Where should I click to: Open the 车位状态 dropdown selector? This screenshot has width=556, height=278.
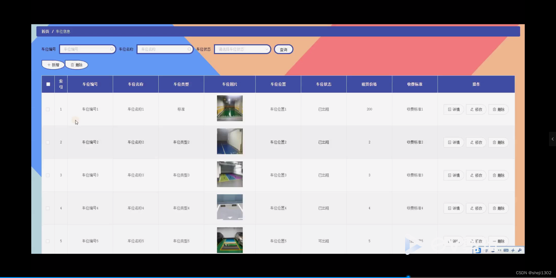pyautogui.click(x=242, y=49)
